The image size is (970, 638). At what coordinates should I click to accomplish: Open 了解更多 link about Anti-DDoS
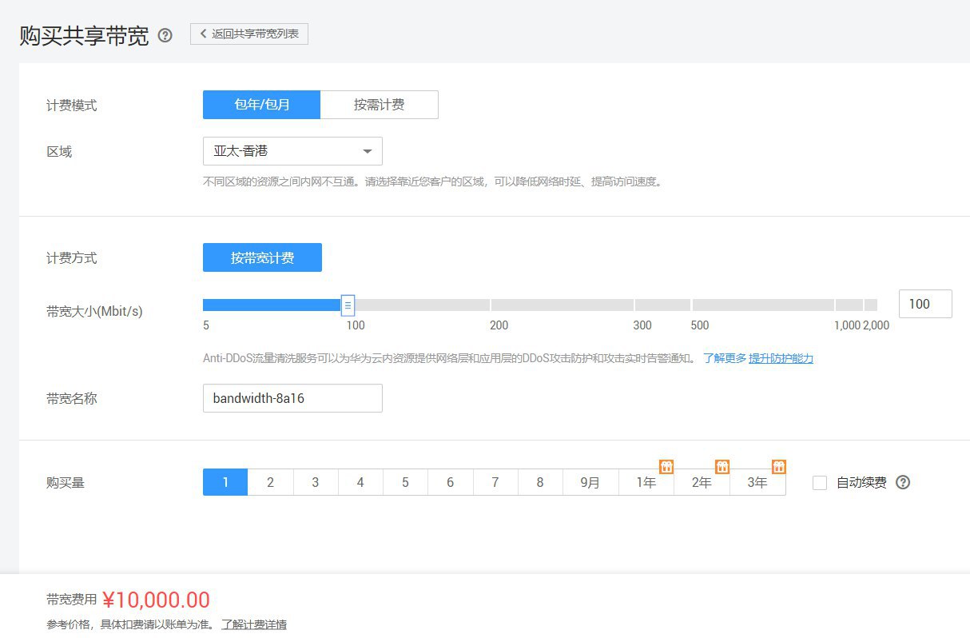725,358
